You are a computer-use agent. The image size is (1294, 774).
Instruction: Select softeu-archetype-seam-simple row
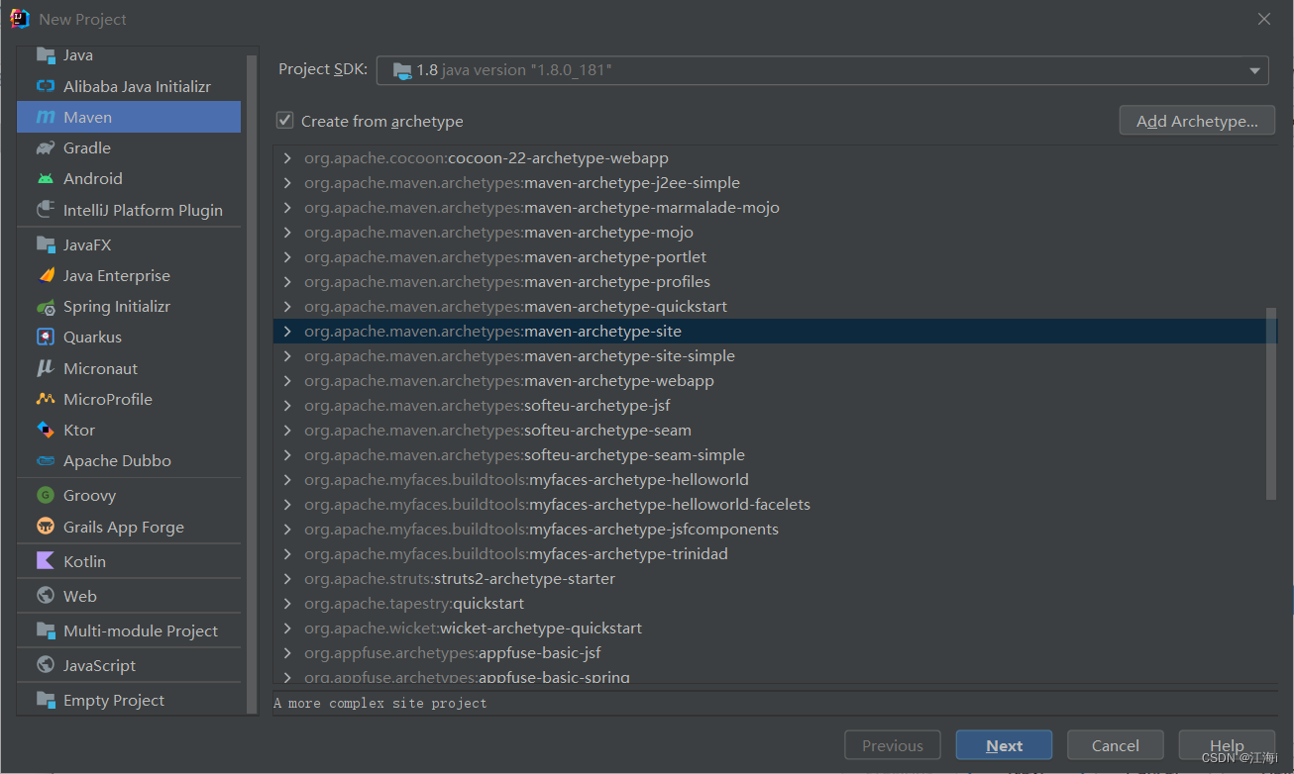pos(775,455)
